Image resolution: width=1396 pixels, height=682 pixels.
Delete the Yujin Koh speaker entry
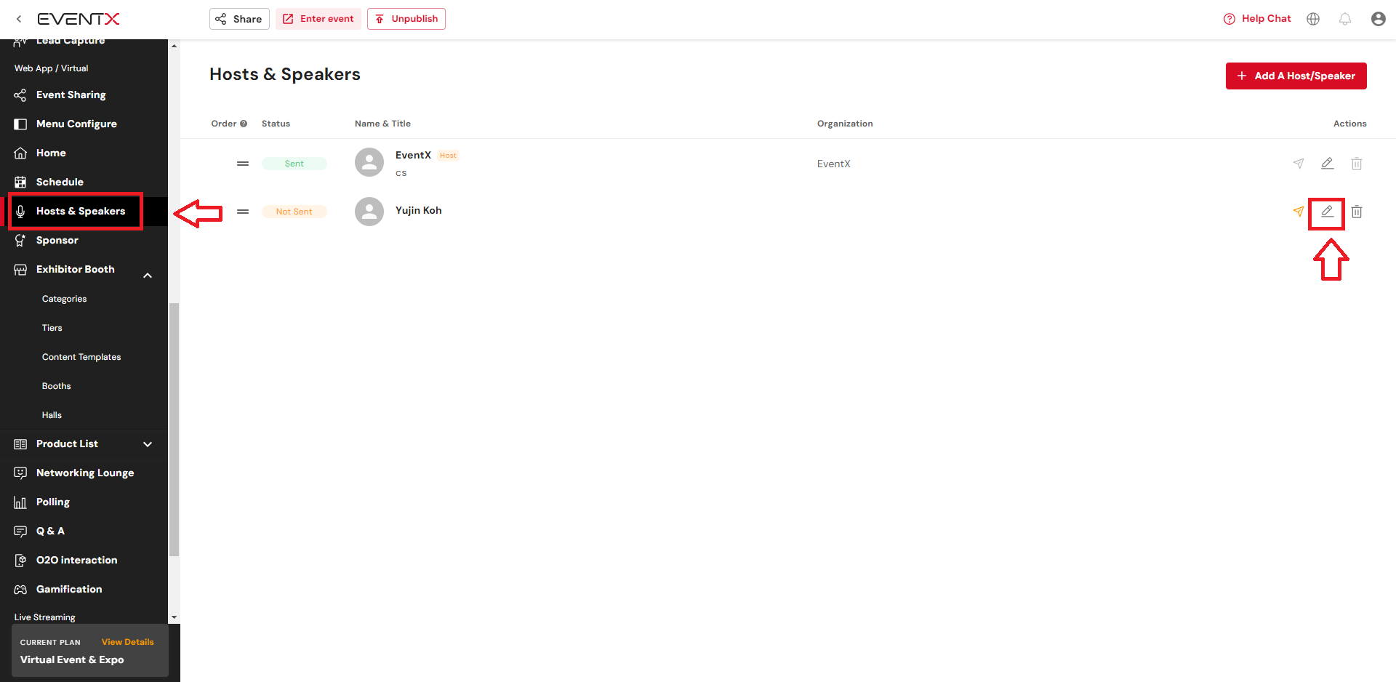pyautogui.click(x=1357, y=212)
